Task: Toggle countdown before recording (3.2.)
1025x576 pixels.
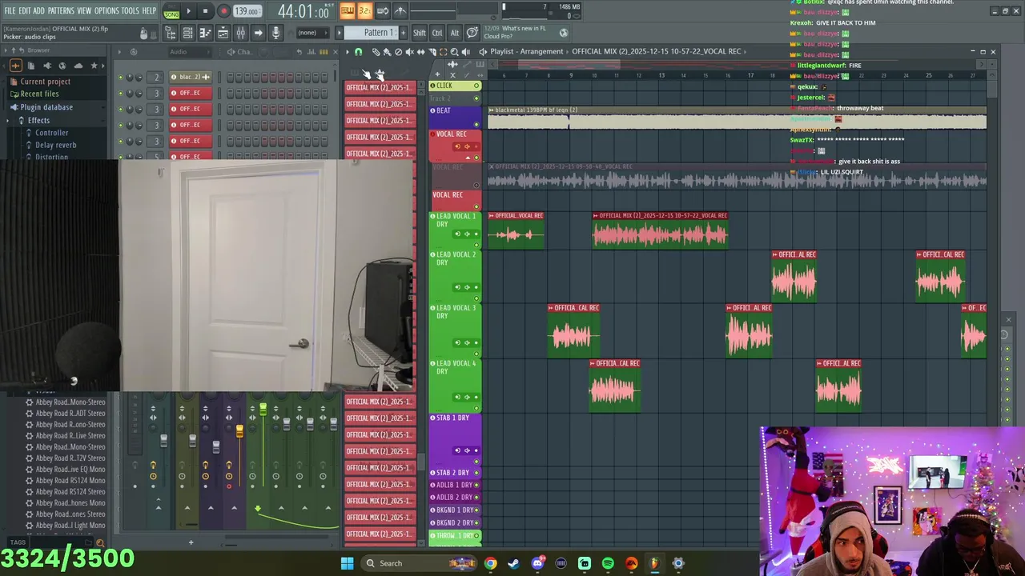Action: tap(364, 10)
